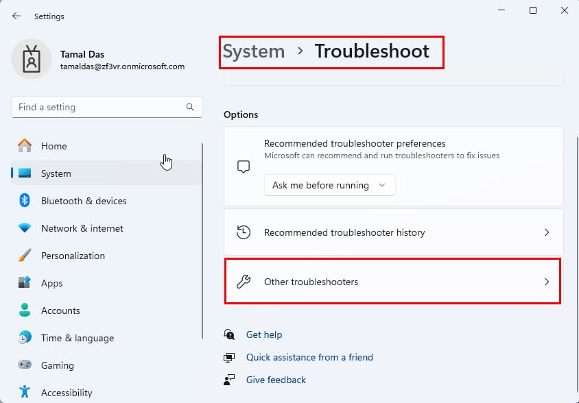The image size is (579, 403).
Task: Open Home settings page
Action: (x=106, y=146)
